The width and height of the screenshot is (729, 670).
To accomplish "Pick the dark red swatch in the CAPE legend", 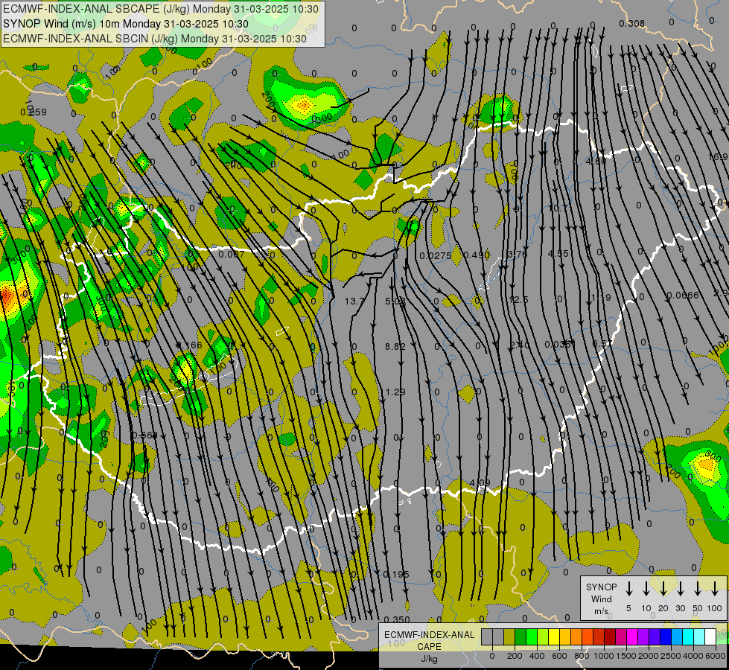I will [610, 636].
